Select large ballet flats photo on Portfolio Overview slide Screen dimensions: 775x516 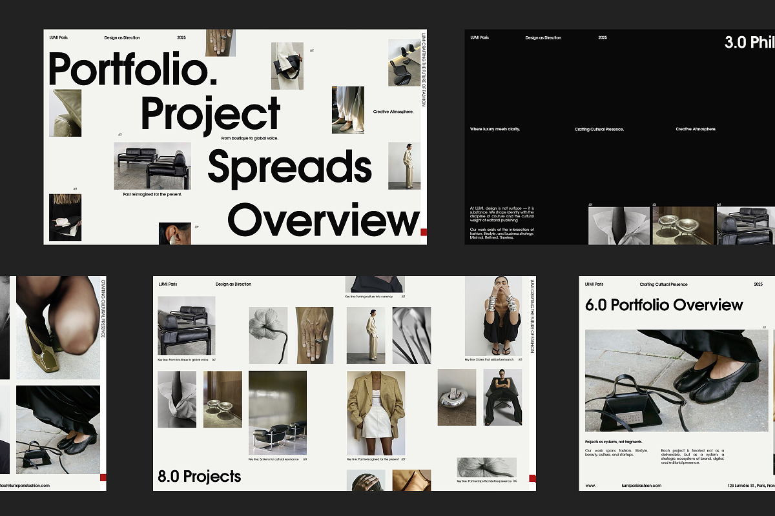pyautogui.click(x=677, y=381)
